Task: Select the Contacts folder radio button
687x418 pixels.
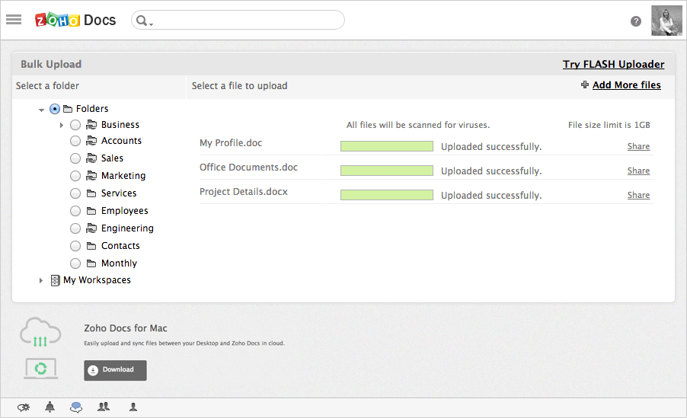Action: (75, 246)
